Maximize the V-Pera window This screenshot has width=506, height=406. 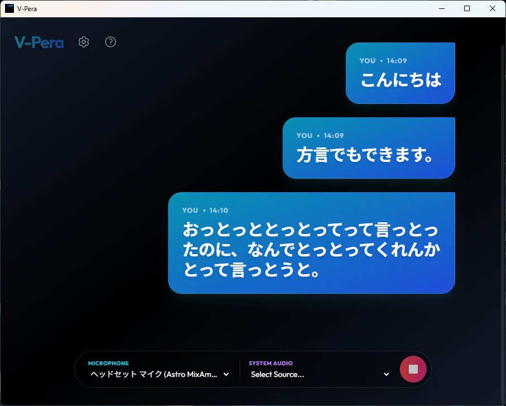[x=467, y=8]
